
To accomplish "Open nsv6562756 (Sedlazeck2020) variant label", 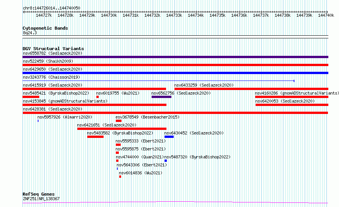I will [x=181, y=93].
